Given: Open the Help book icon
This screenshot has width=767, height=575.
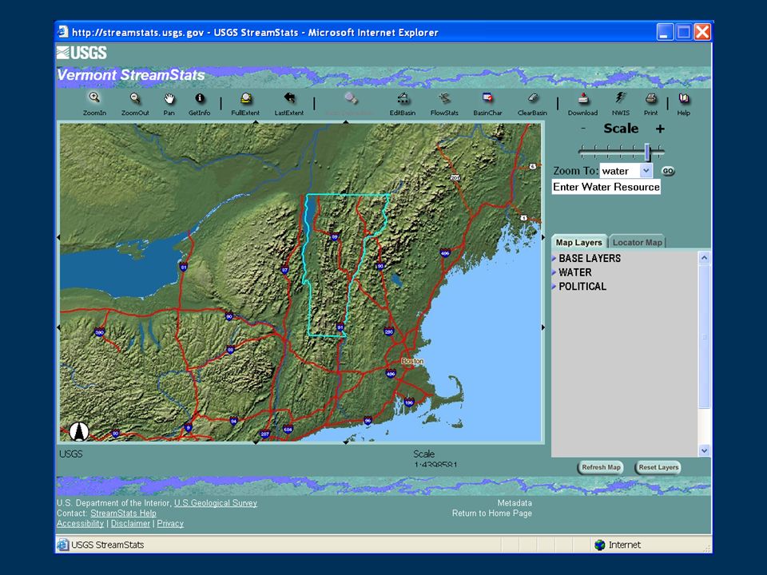Looking at the screenshot, I should [x=684, y=98].
